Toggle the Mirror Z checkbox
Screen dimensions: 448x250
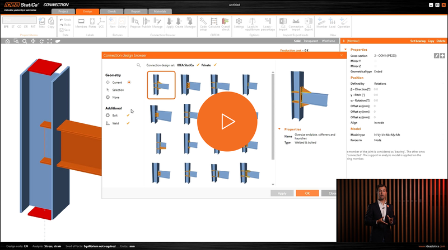tap(375, 66)
